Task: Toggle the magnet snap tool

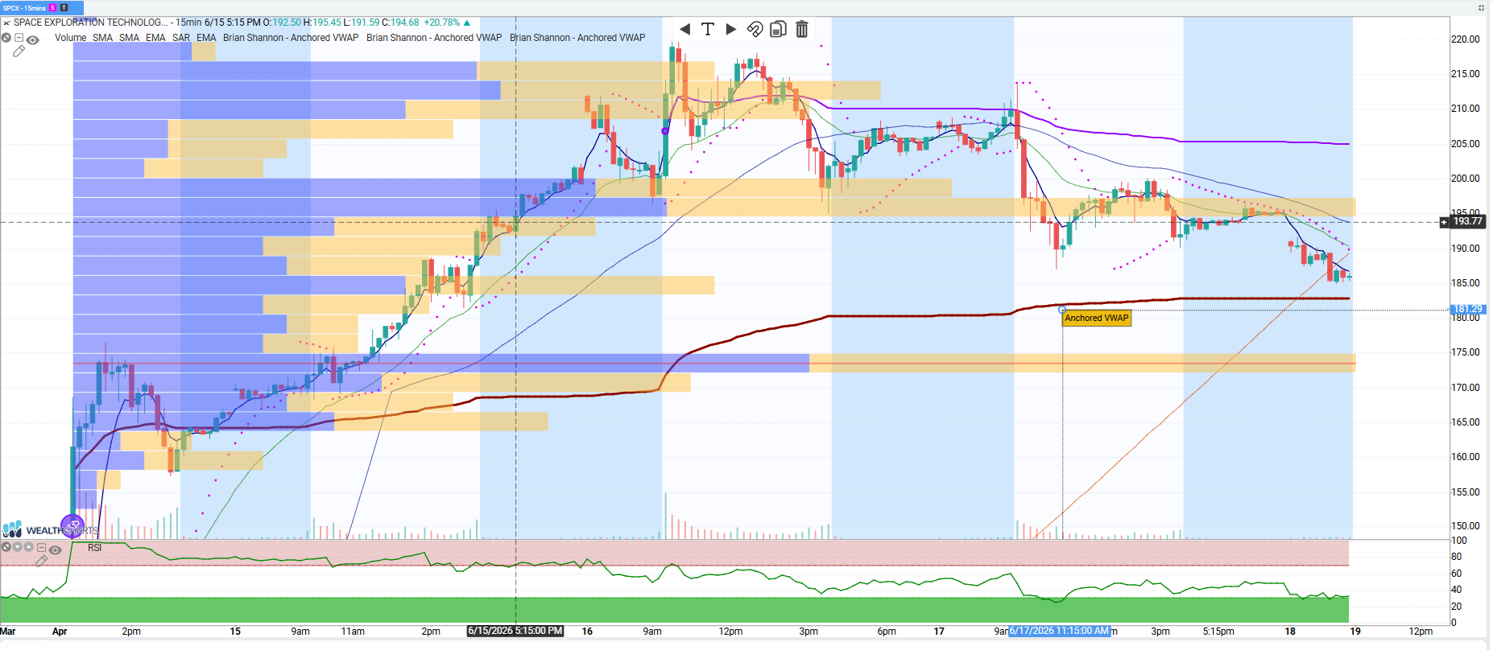Action: pos(755,29)
